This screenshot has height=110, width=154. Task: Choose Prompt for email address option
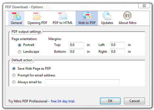[14, 75]
